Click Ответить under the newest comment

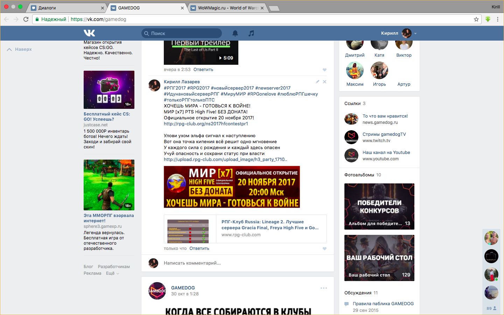click(x=199, y=248)
